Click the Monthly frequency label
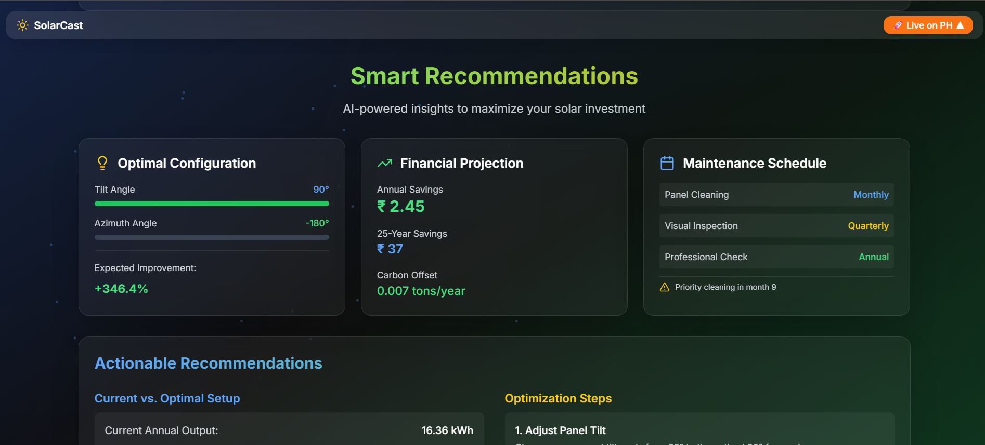 [871, 195]
